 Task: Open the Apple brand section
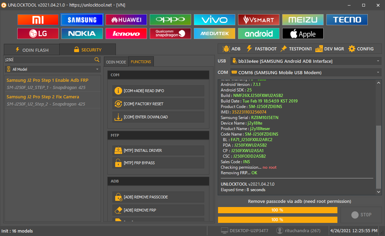tap(303, 33)
